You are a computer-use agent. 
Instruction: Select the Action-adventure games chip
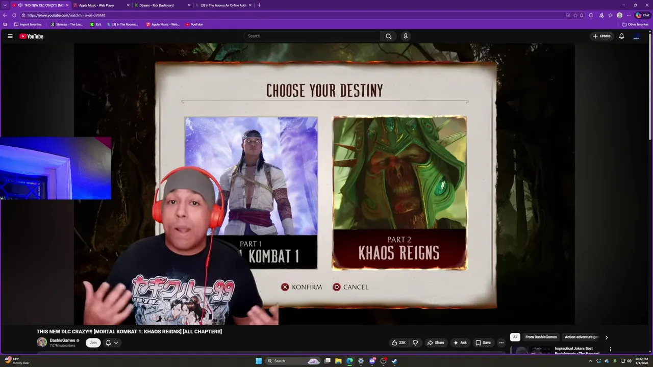tap(581, 337)
